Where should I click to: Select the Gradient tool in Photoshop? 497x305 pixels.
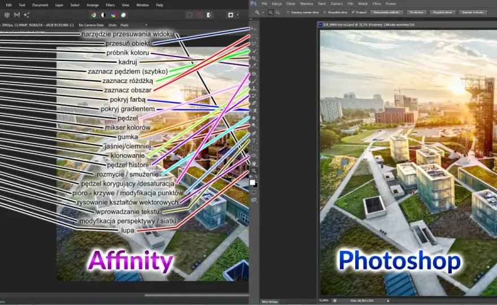254,111
